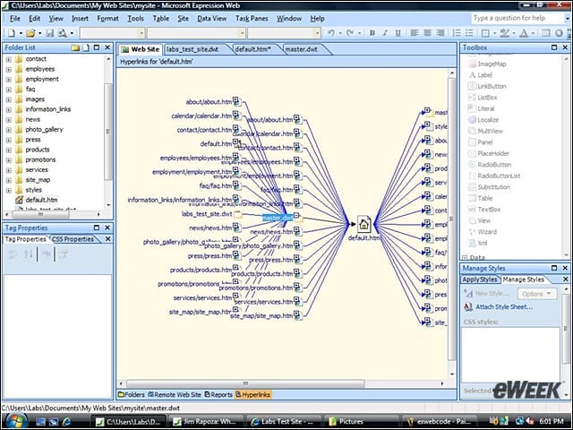The height and width of the screenshot is (430, 573).
Task: Switch to Labs Test Site taskbar window
Action: pos(285,422)
